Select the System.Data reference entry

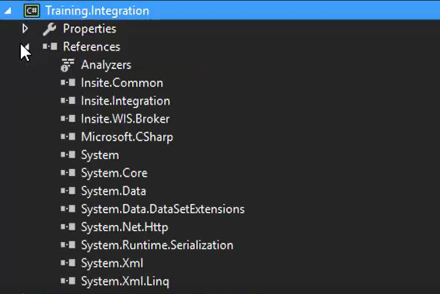point(113,191)
